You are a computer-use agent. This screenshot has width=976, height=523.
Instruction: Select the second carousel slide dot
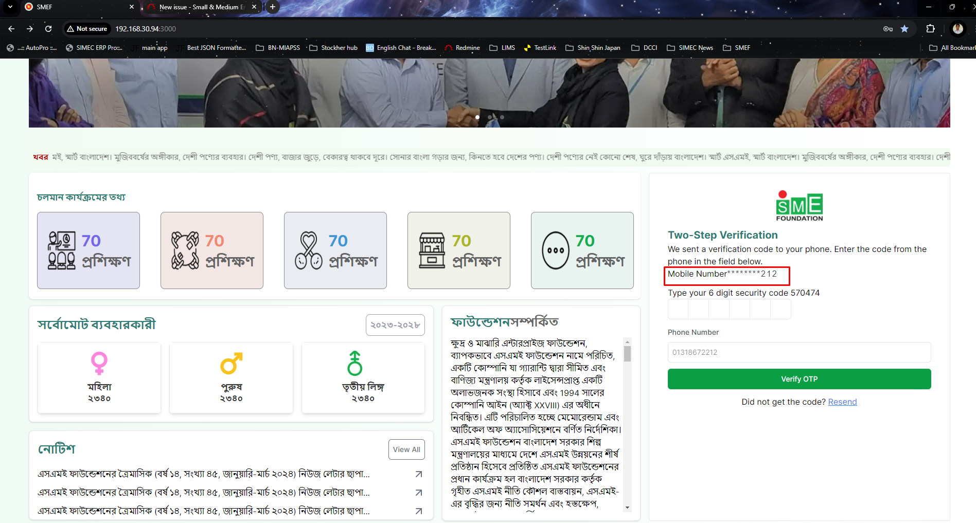tap(490, 117)
